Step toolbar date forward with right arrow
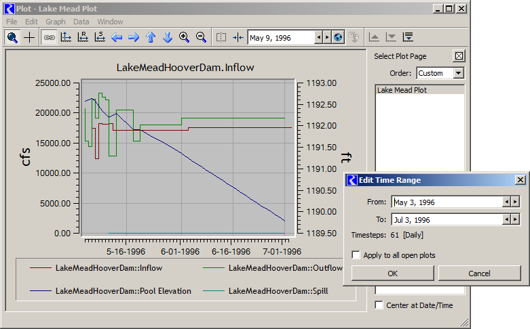This screenshot has width=530, height=329. coord(327,37)
